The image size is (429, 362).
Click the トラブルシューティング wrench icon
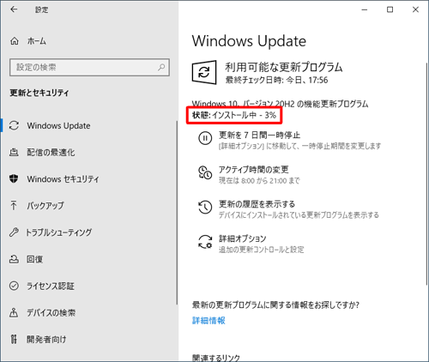pos(14,232)
